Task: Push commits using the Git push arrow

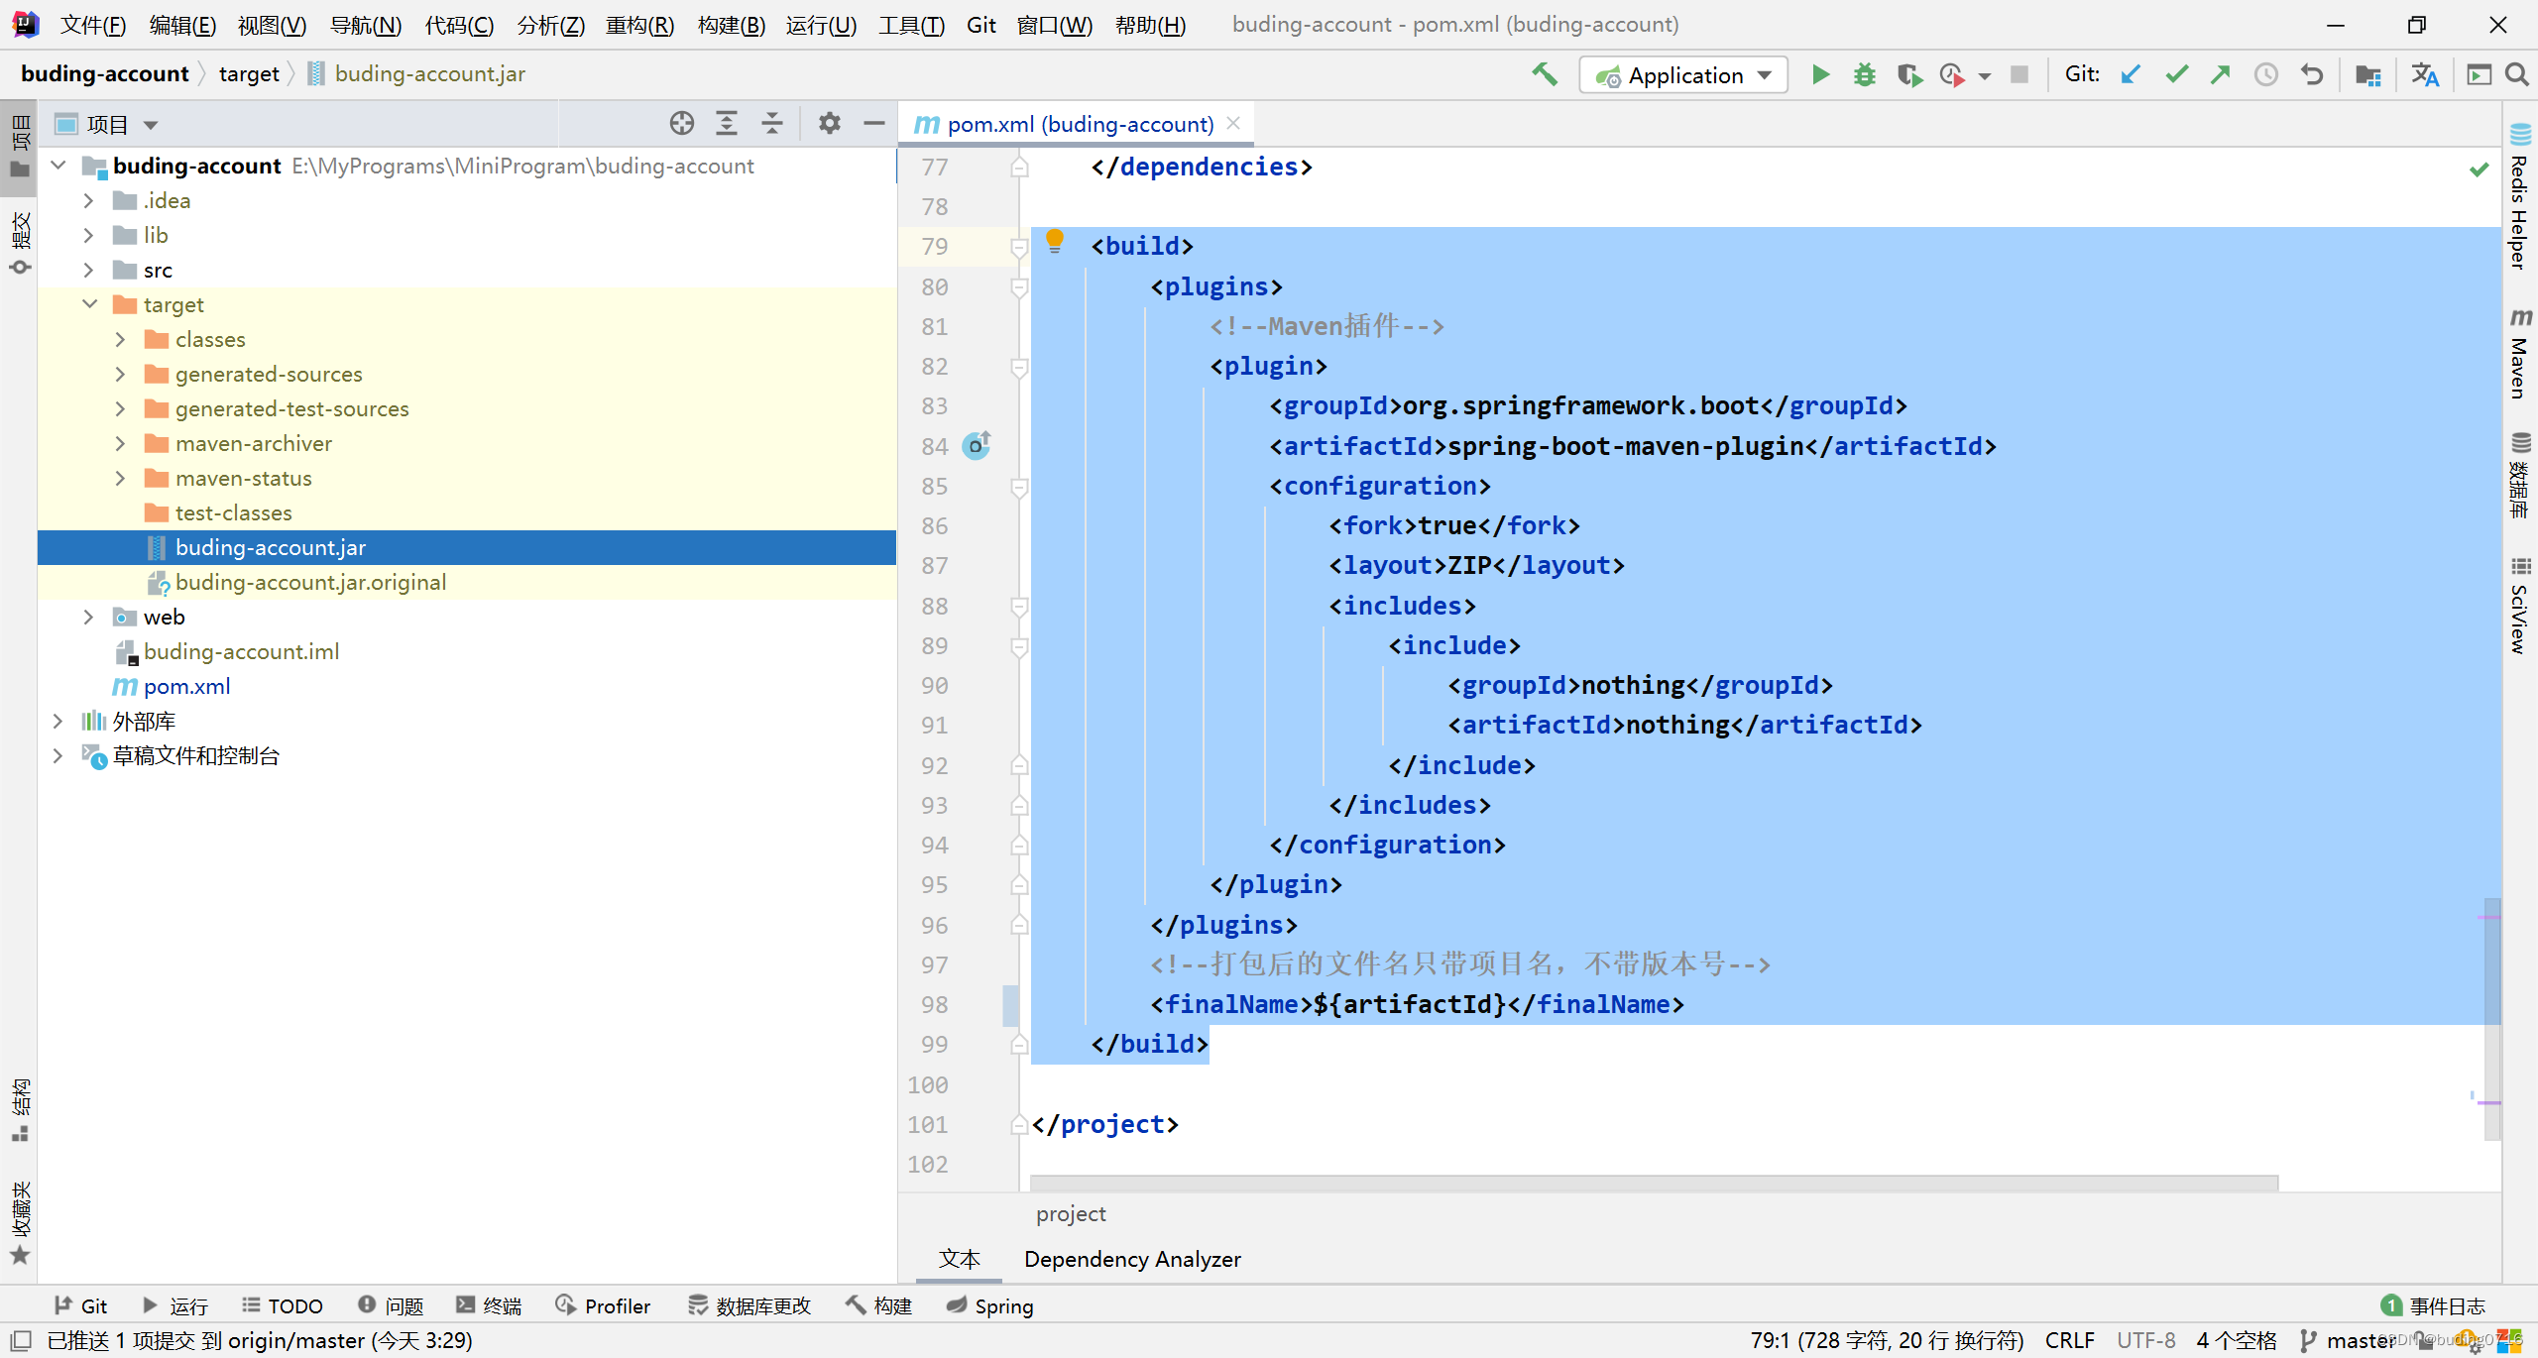Action: [2220, 74]
